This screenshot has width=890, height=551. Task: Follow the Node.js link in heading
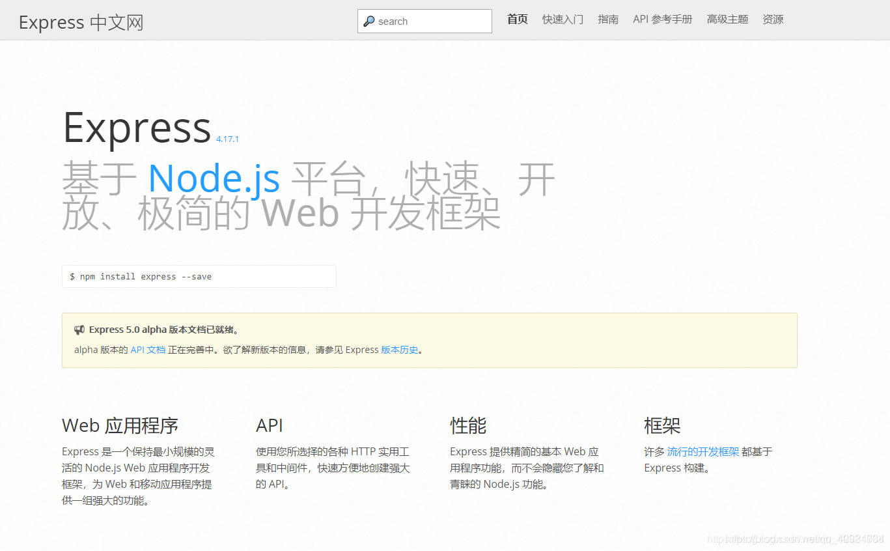click(x=214, y=178)
